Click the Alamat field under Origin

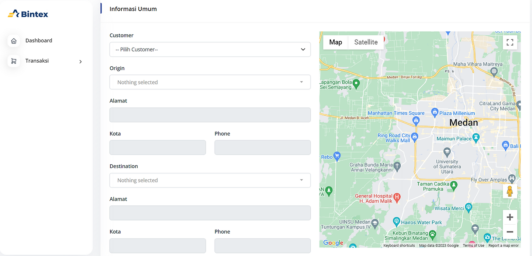[x=210, y=115]
